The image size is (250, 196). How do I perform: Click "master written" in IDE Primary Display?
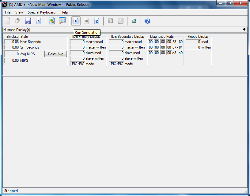(x=96, y=47)
